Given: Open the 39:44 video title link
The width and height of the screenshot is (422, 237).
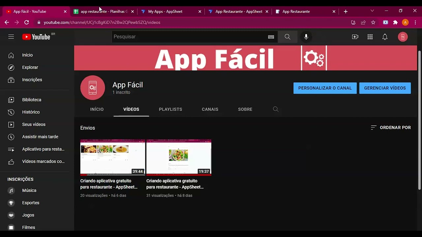Looking at the screenshot, I should [x=109, y=184].
